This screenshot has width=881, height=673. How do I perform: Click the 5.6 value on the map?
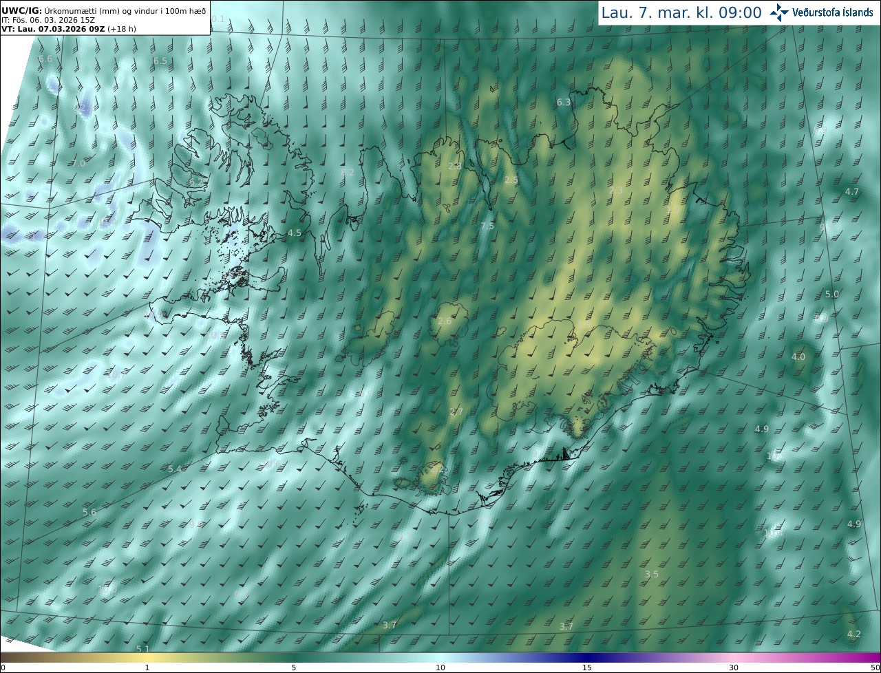(x=89, y=513)
